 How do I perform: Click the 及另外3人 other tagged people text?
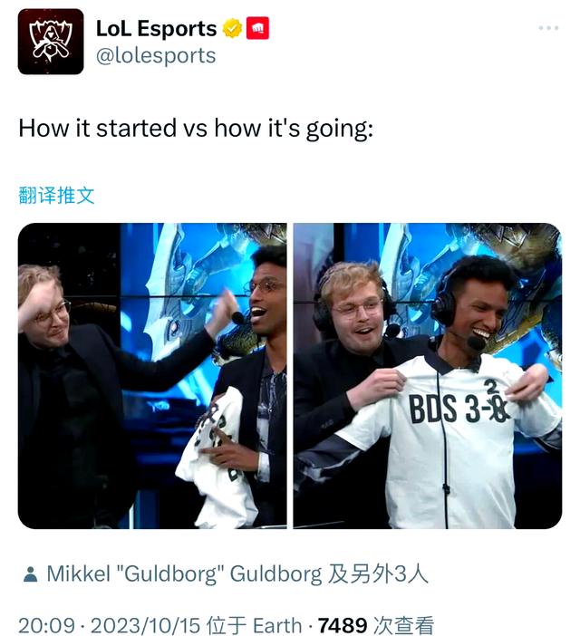378,574
